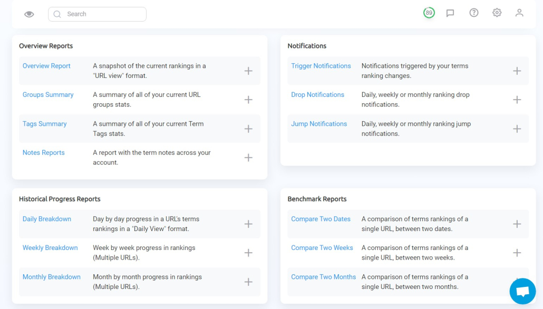Click the Notifications section heading
The height and width of the screenshot is (309, 543).
tap(307, 46)
